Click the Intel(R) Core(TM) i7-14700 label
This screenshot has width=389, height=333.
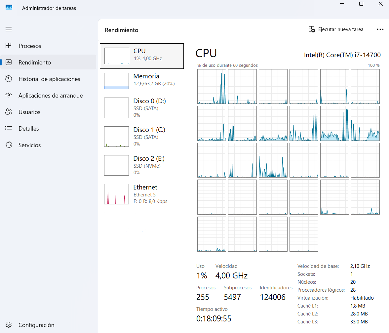pos(342,55)
